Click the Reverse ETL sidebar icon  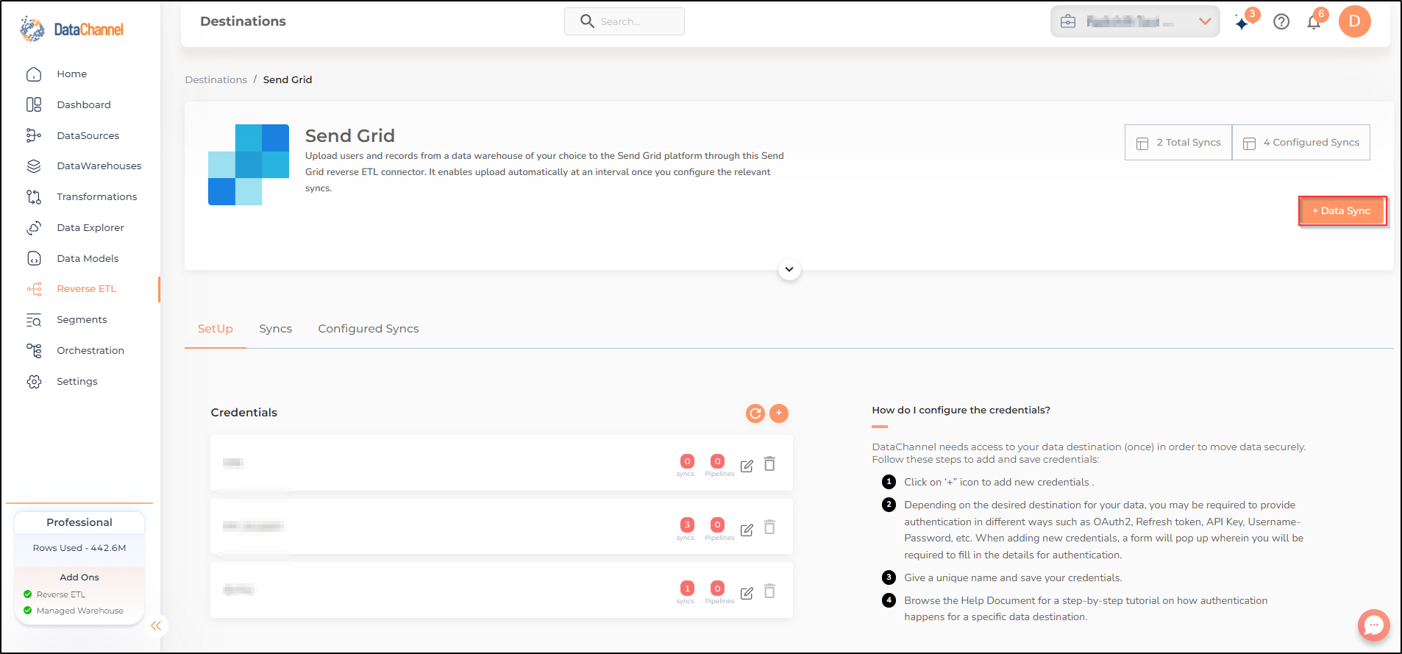[34, 289]
